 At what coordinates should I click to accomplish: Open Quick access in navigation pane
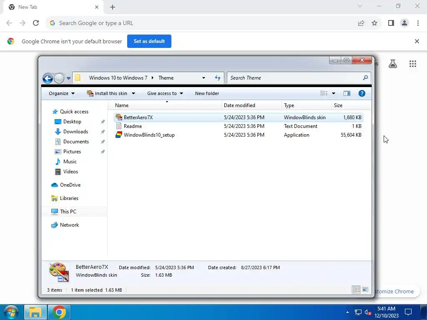tap(70, 112)
